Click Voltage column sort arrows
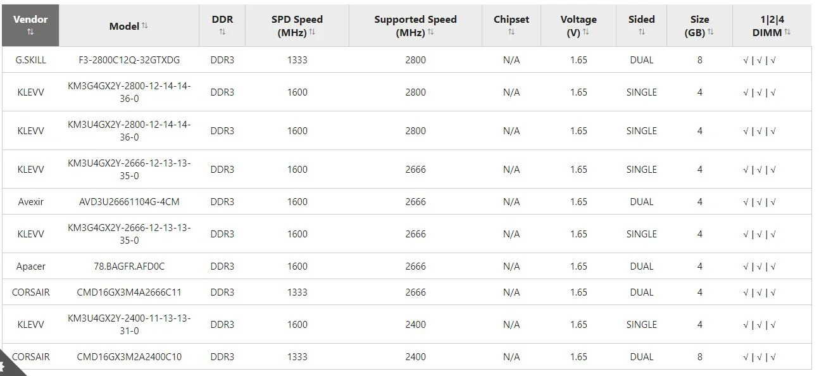 click(586, 32)
